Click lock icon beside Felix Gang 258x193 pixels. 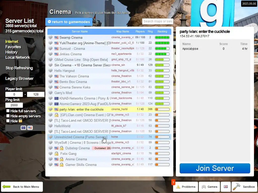coord(56,154)
